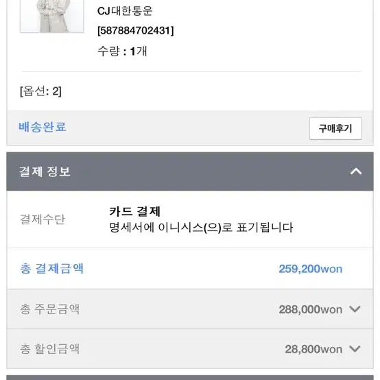Tap the 이니시스 statement notice text

pos(201,228)
